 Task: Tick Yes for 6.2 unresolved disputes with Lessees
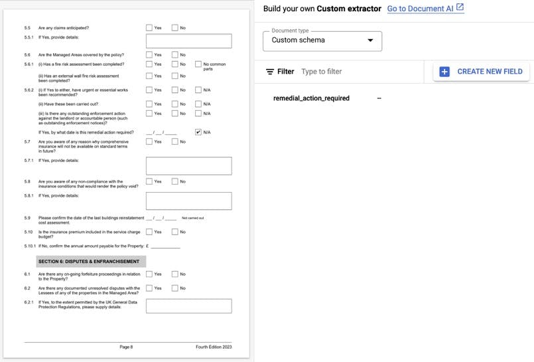point(149,288)
